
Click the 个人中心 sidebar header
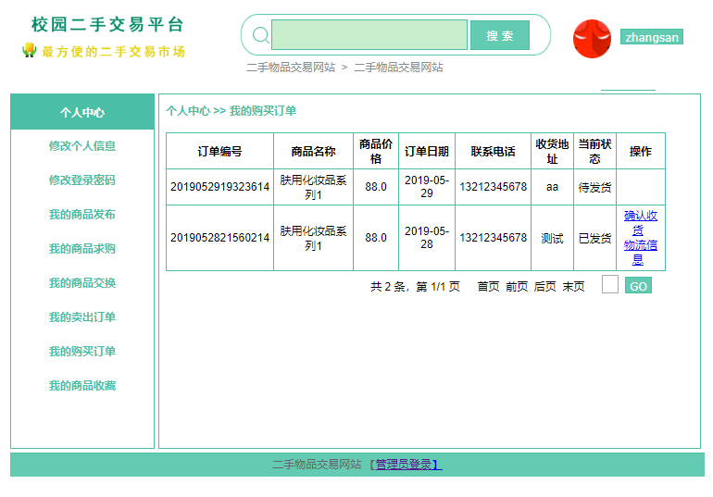pos(82,112)
